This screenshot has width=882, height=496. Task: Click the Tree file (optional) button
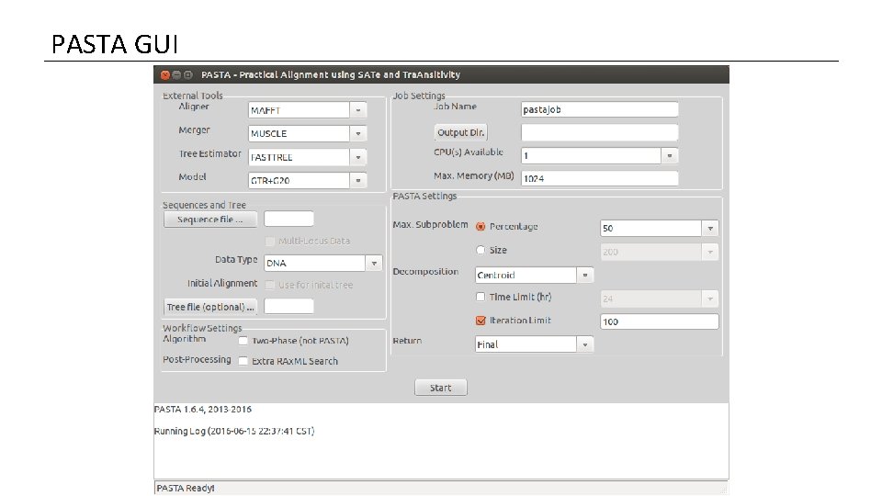pyautogui.click(x=210, y=307)
